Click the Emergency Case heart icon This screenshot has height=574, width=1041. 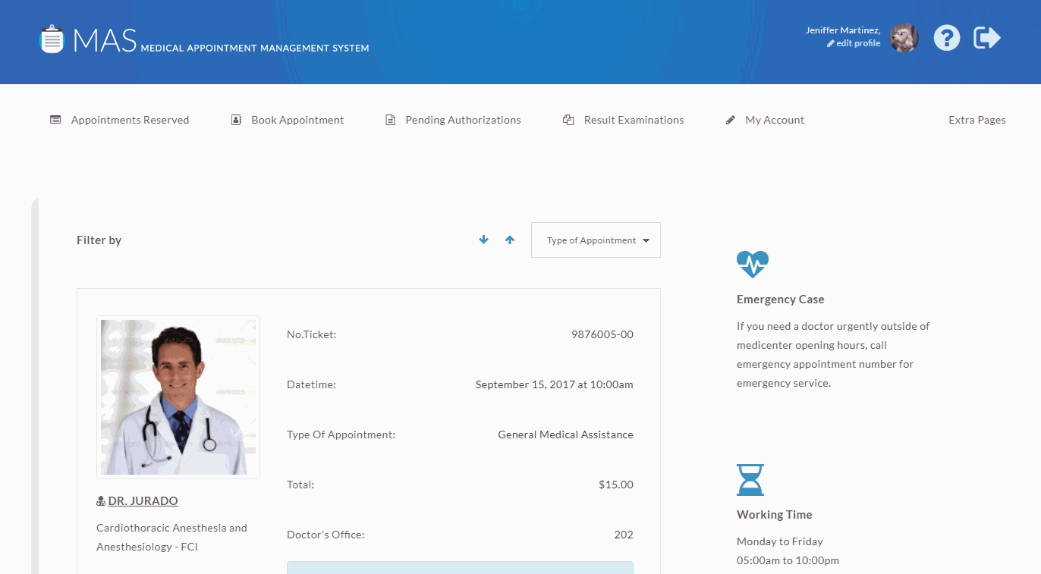click(752, 265)
